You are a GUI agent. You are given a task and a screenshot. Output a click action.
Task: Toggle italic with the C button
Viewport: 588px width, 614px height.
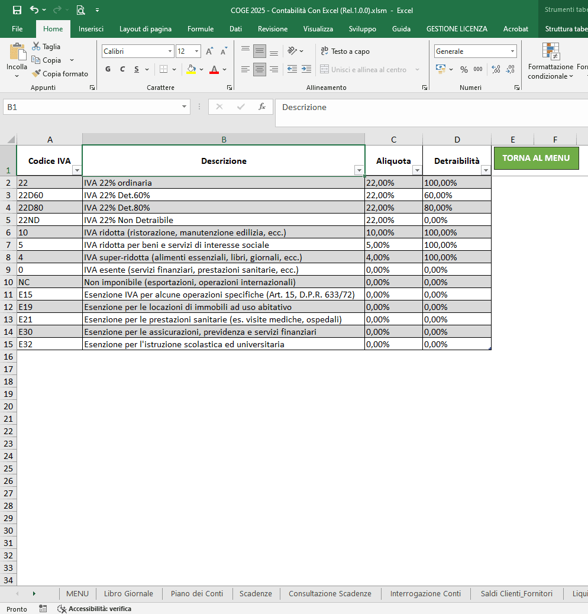(x=122, y=69)
